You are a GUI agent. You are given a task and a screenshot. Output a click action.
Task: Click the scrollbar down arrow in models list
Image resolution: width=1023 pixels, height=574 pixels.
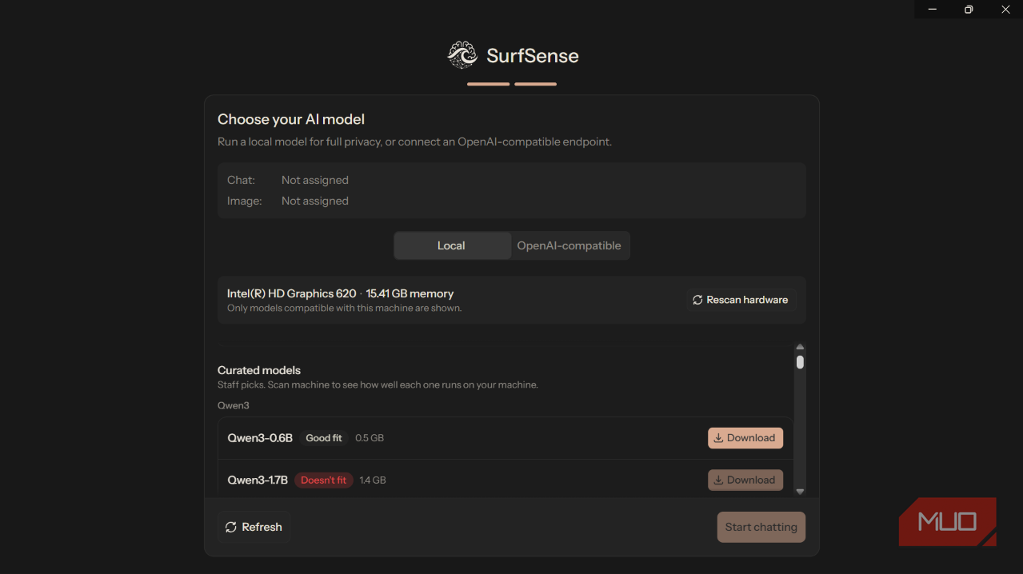point(800,492)
